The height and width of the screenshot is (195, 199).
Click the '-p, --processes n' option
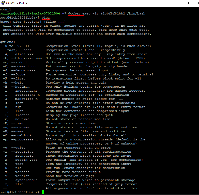tap(20, 139)
